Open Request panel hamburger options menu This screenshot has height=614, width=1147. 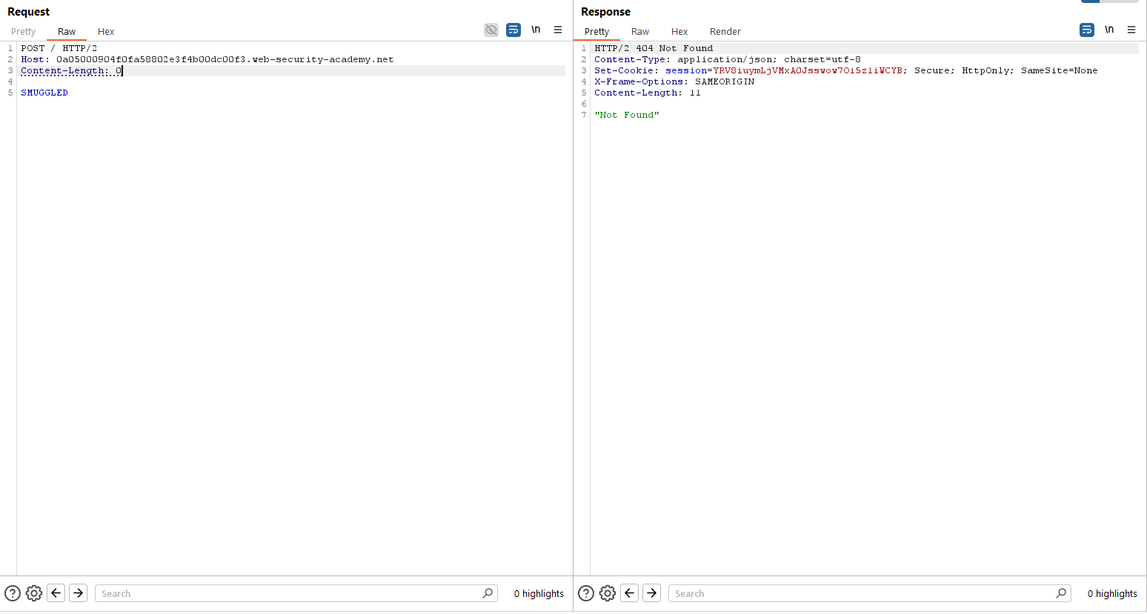click(x=558, y=30)
